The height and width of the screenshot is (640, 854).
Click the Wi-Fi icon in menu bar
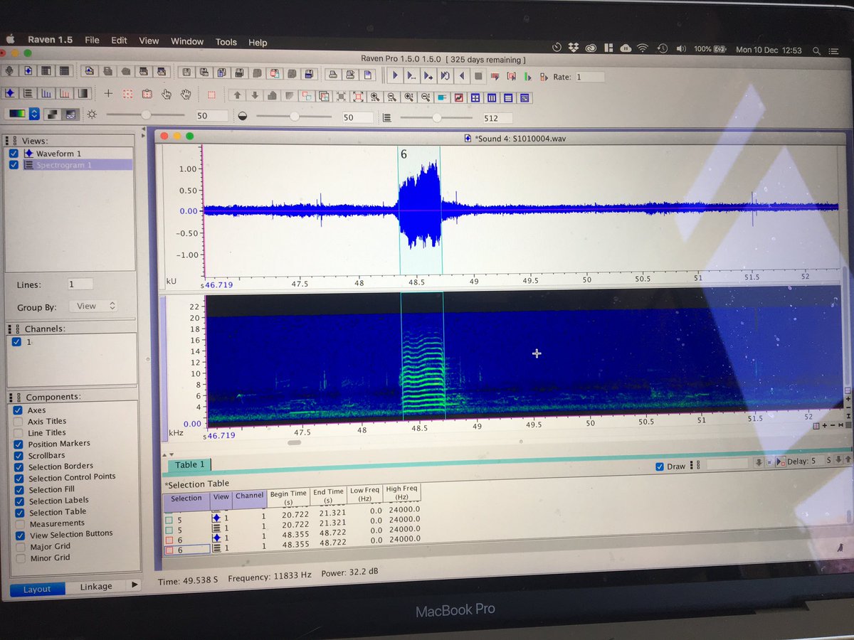pyautogui.click(x=643, y=48)
